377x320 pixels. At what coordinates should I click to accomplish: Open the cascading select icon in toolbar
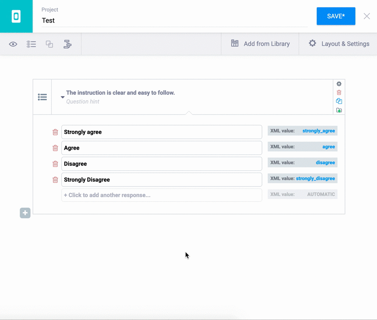67,44
